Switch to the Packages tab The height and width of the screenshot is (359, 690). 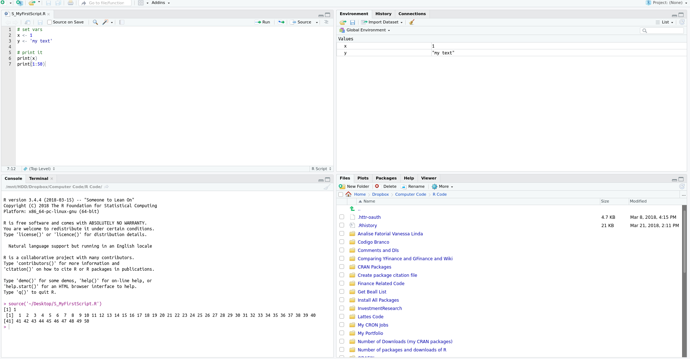tap(386, 178)
